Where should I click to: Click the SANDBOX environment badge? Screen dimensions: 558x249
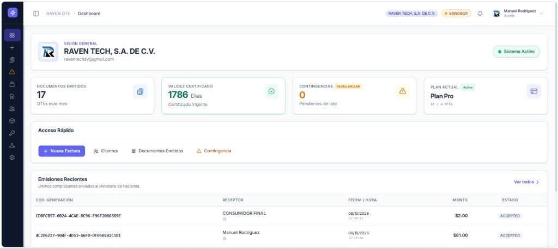pos(456,14)
